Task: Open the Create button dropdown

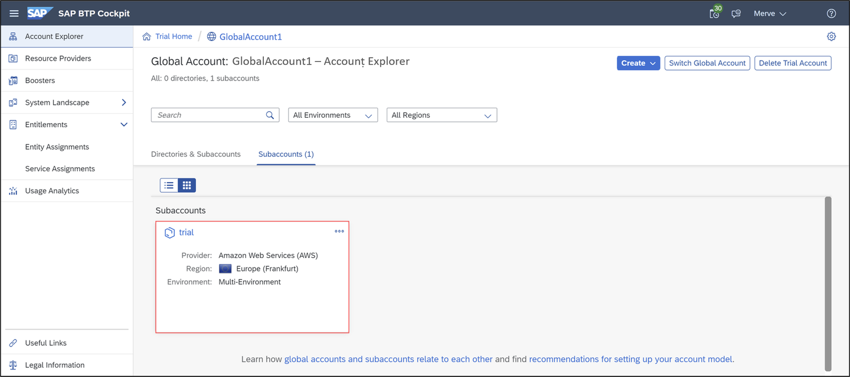Action: point(638,63)
